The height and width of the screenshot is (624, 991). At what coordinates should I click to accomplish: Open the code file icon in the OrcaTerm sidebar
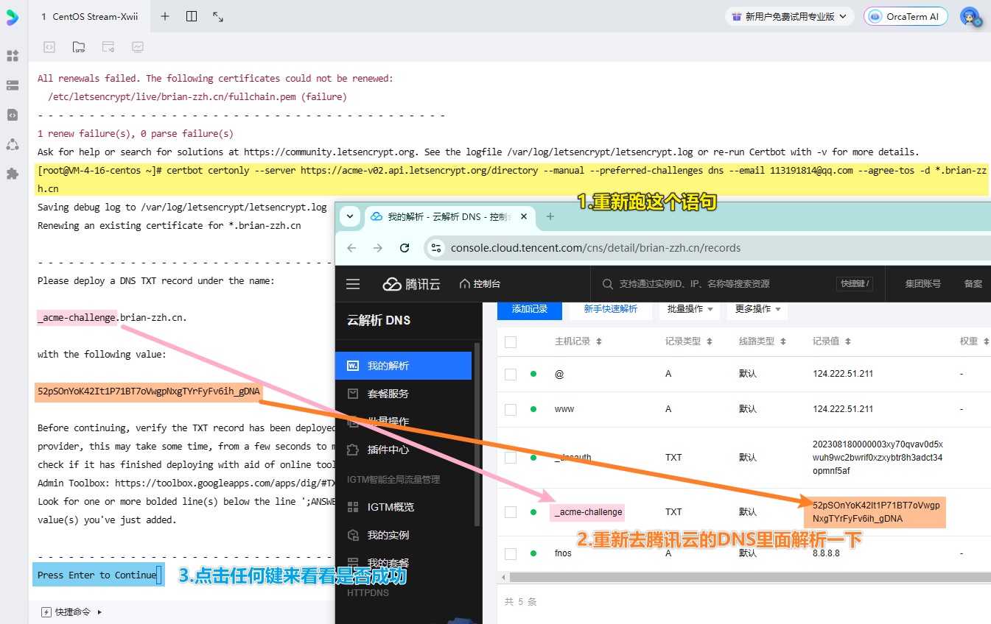(13, 115)
